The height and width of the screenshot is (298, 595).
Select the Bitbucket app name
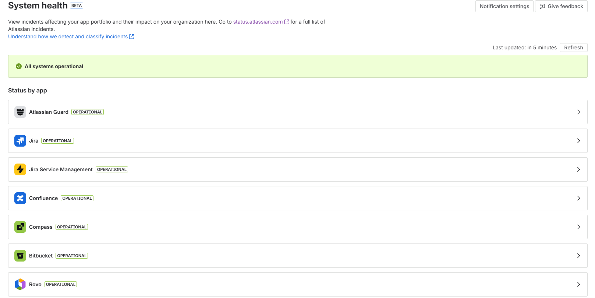pyautogui.click(x=41, y=256)
